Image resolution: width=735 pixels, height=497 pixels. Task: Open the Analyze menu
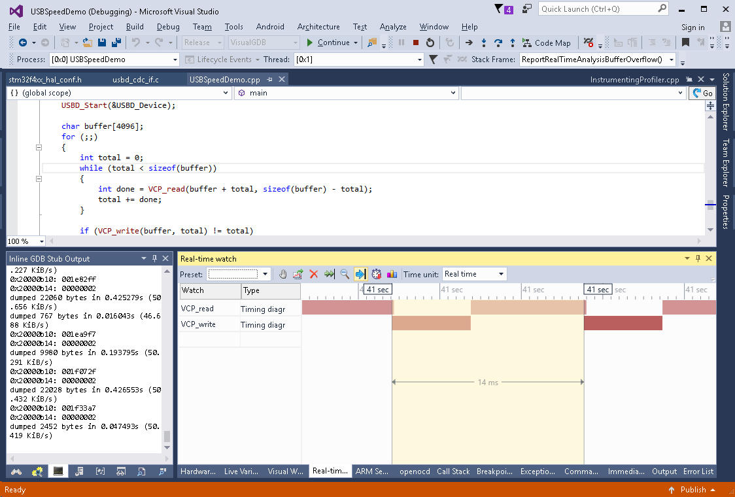click(x=393, y=27)
